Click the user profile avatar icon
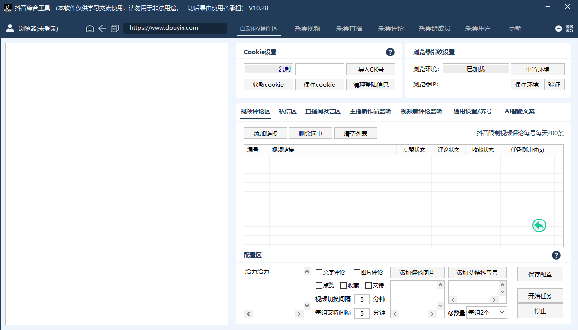Image resolution: width=578 pixels, height=330 pixels. 10,28
